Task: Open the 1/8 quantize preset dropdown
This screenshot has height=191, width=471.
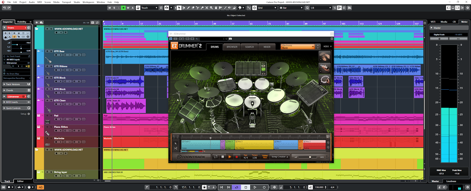Action: (x=321, y=8)
